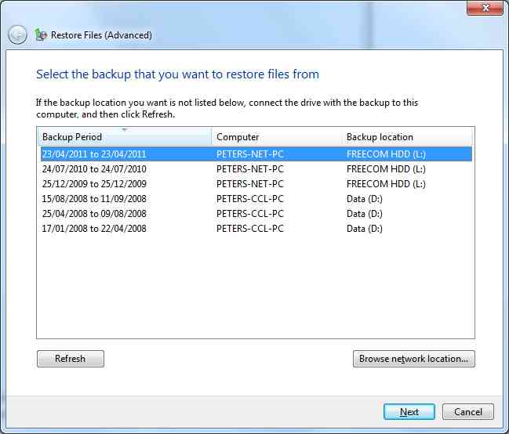Image resolution: width=509 pixels, height=434 pixels.
Task: Proceed with the Next button
Action: click(409, 411)
